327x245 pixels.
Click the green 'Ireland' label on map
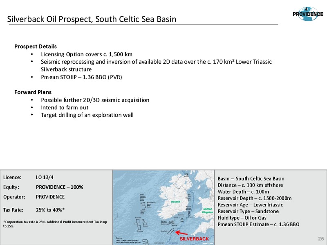click(175, 202)
